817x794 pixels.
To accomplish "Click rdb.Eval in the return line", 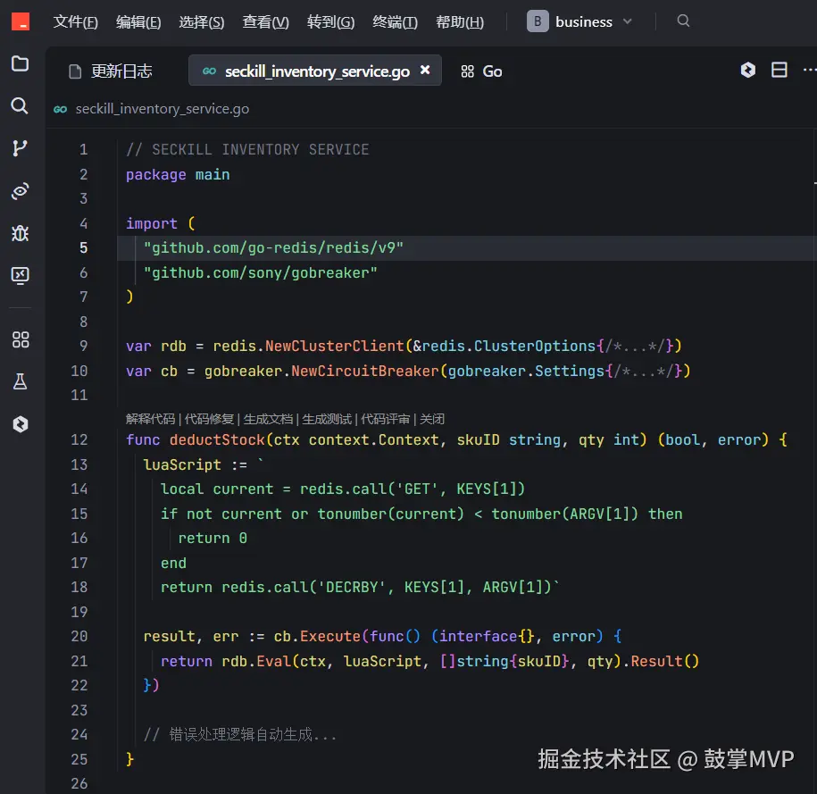I will [256, 661].
